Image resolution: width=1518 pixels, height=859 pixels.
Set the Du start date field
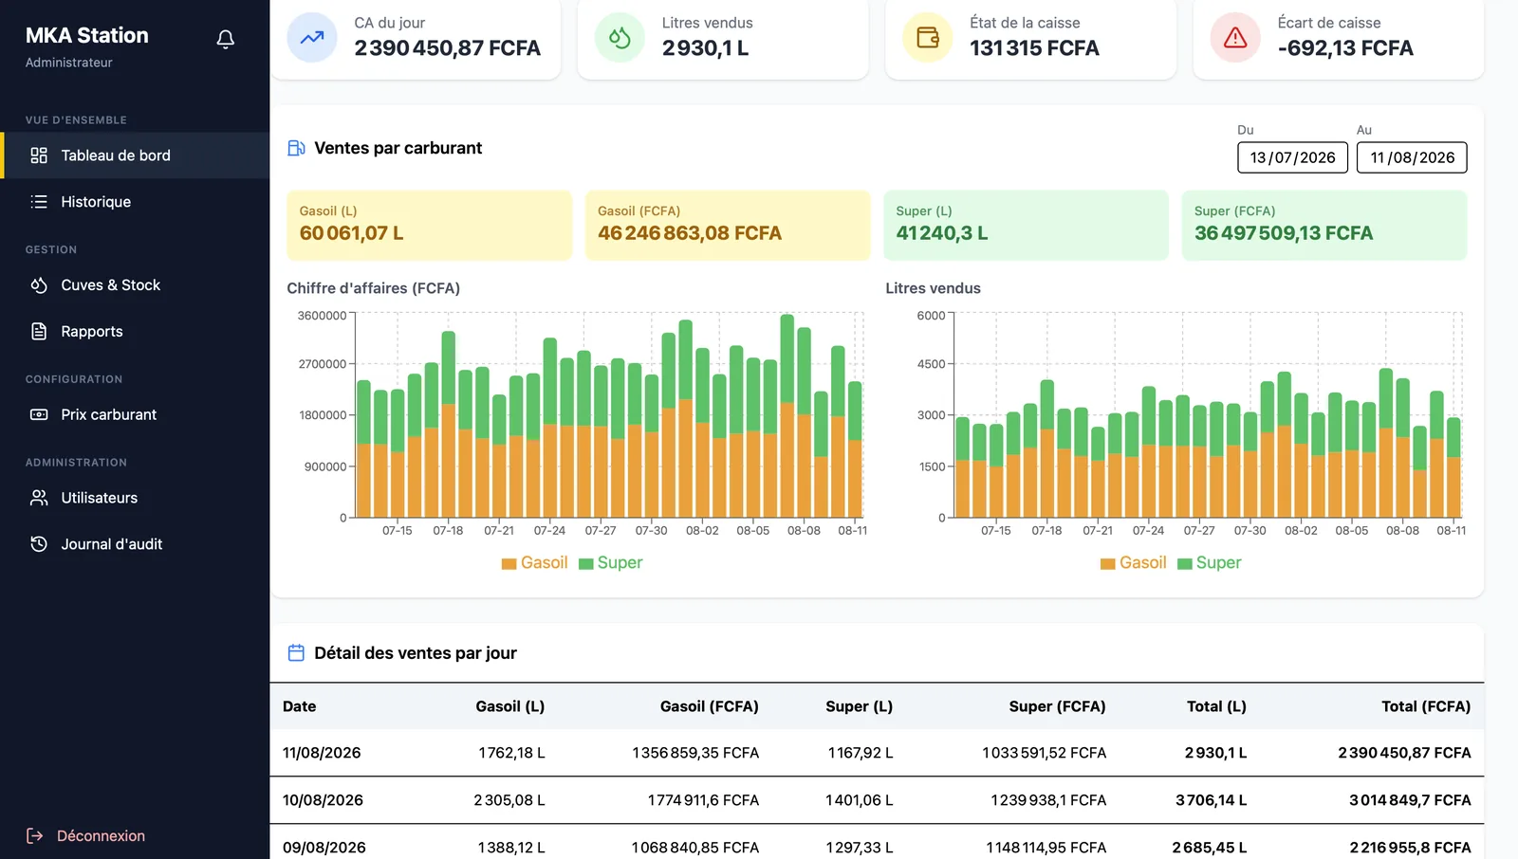coord(1292,157)
